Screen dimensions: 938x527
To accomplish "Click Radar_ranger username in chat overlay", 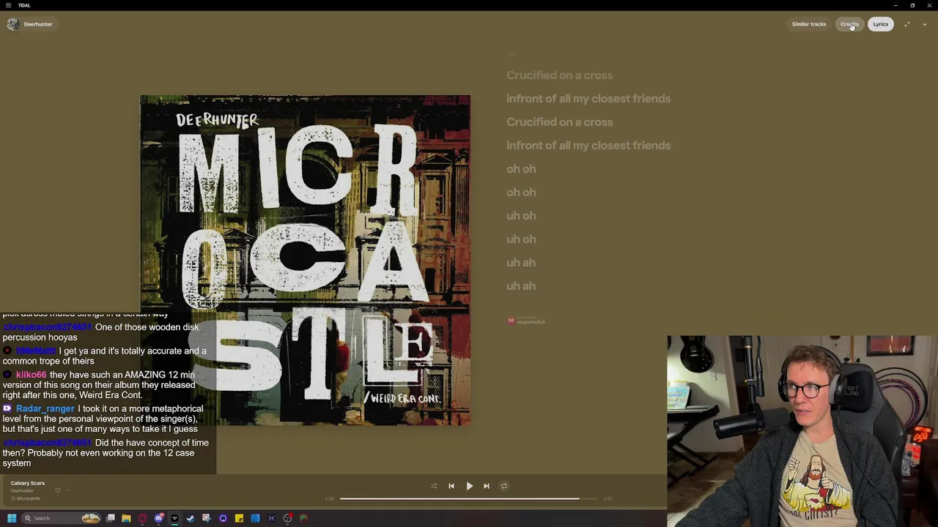I will 45,408.
